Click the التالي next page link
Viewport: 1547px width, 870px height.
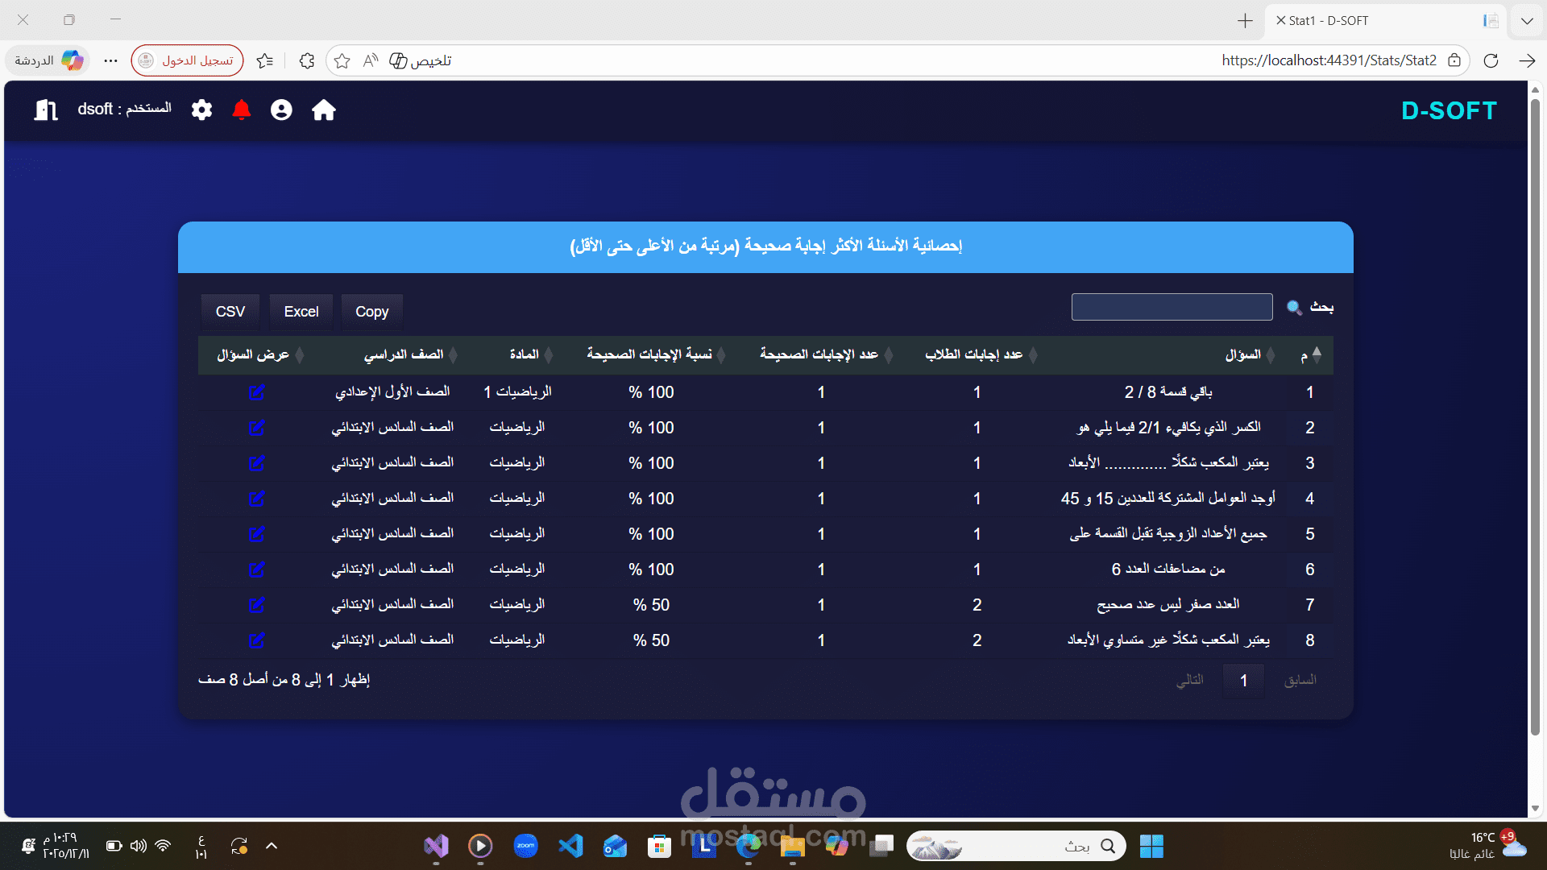click(1190, 681)
